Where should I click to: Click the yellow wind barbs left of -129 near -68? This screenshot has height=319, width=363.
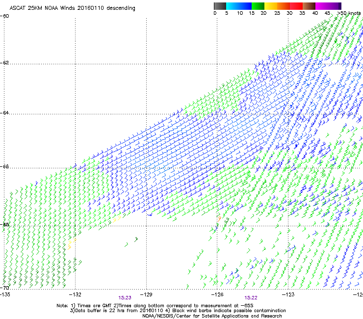pos(117,219)
